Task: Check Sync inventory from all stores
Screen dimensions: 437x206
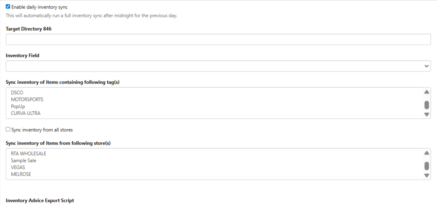Action: pyautogui.click(x=8, y=130)
